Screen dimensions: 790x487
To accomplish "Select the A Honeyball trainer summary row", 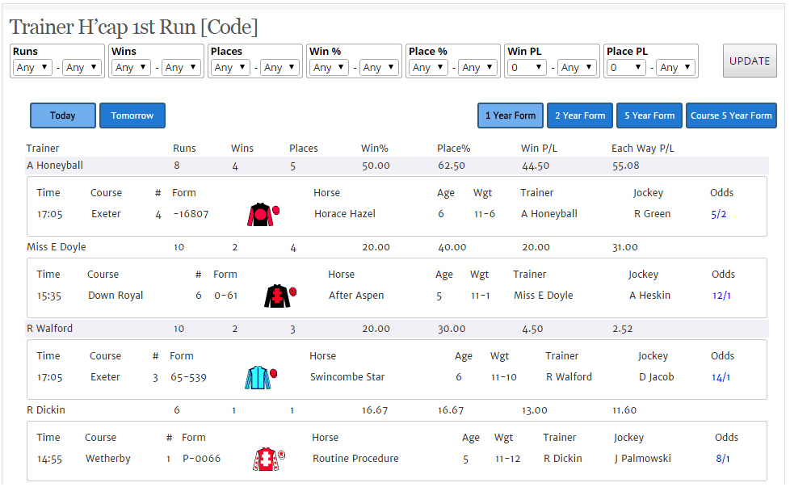I will pos(396,166).
